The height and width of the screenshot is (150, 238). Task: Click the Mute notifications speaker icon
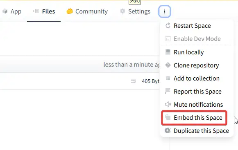click(x=168, y=104)
